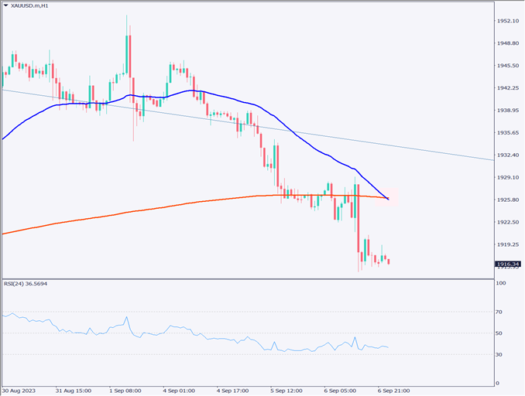Click the 1952.10 price level on the price axis
Image resolution: width=525 pixels, height=396 pixels.
pyautogui.click(x=507, y=21)
